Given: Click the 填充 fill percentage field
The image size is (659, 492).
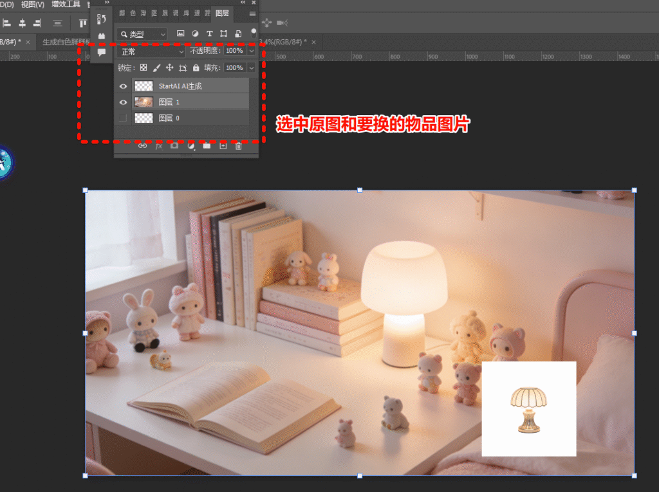Looking at the screenshot, I should pyautogui.click(x=234, y=68).
